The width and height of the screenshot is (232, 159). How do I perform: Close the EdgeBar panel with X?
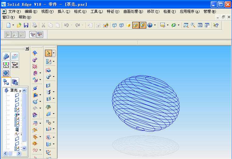coord(27,49)
